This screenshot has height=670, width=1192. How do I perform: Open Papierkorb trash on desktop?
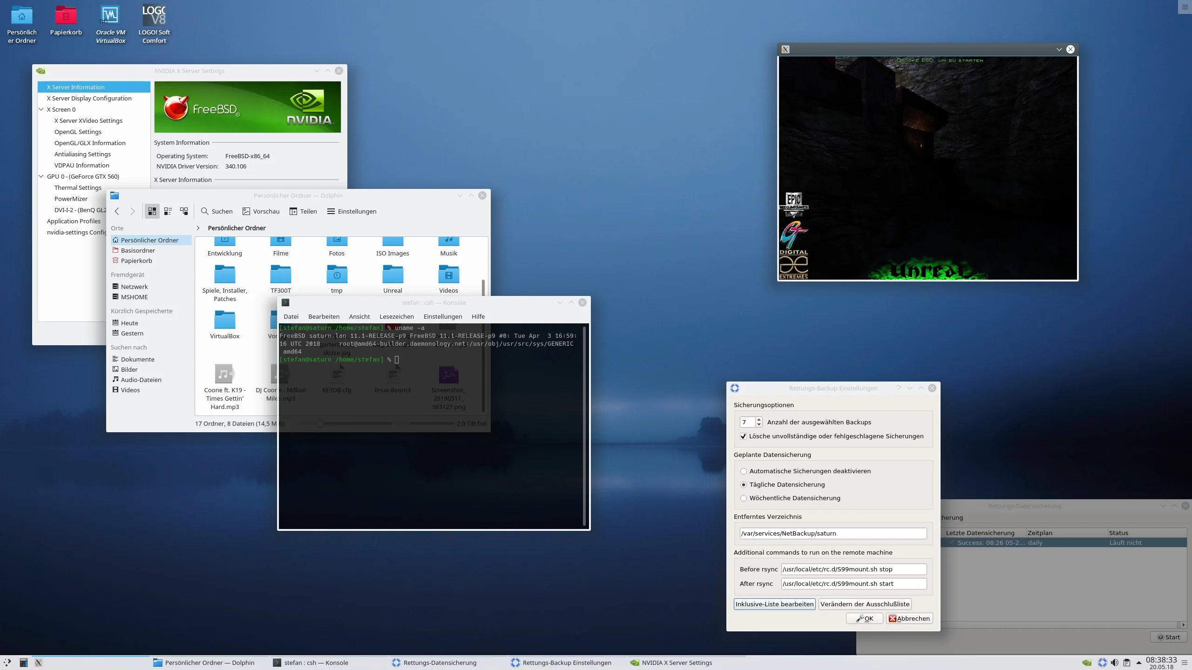[x=66, y=21]
